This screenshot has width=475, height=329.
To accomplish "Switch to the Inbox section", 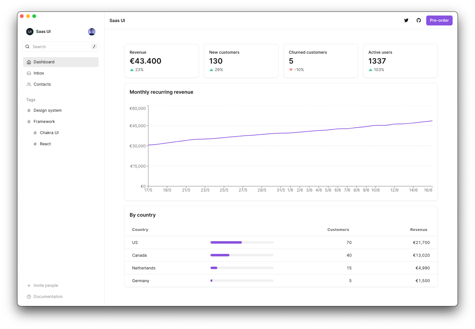I will coord(39,73).
